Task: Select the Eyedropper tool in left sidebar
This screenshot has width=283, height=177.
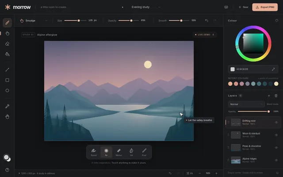Action: [7, 106]
